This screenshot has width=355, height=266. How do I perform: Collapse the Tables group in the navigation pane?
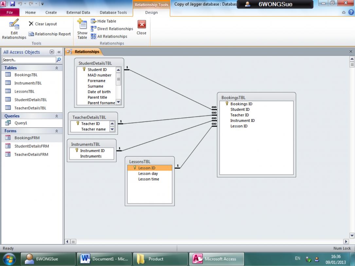tap(57, 68)
